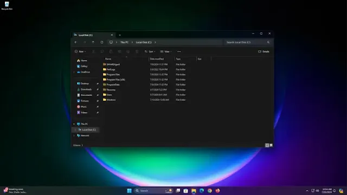Open the Windows Start menu
This screenshot has width=347, height=195.
(130, 191)
